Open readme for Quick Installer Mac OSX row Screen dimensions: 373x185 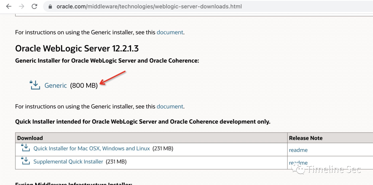(298, 150)
